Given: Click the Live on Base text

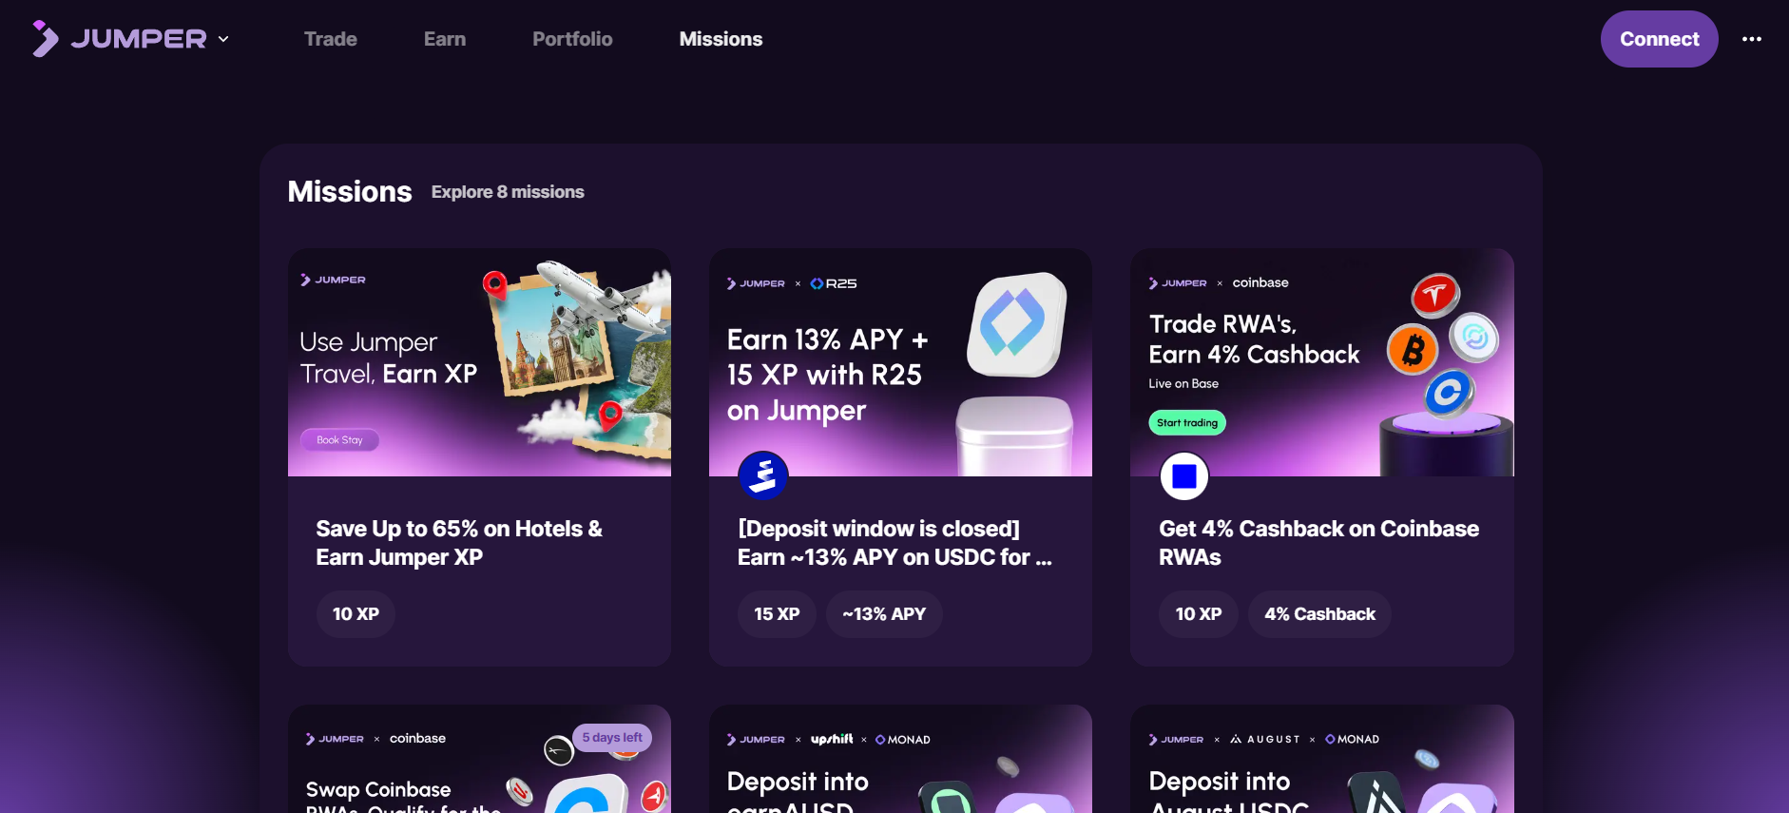Looking at the screenshot, I should (1183, 383).
